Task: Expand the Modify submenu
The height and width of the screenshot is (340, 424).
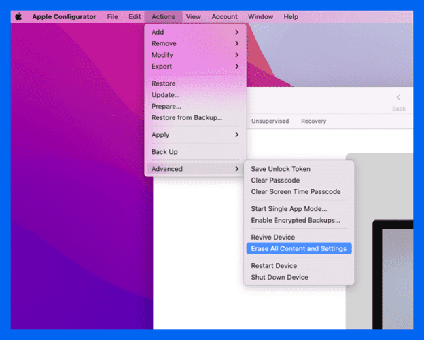Action: (x=195, y=55)
